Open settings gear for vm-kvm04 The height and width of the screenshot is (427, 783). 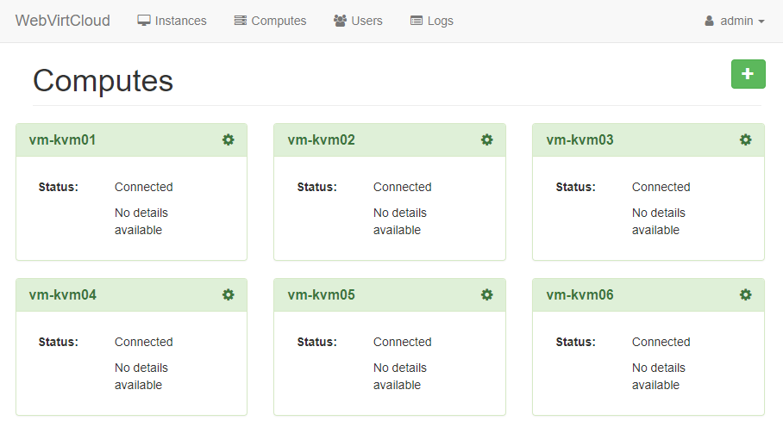click(x=228, y=294)
